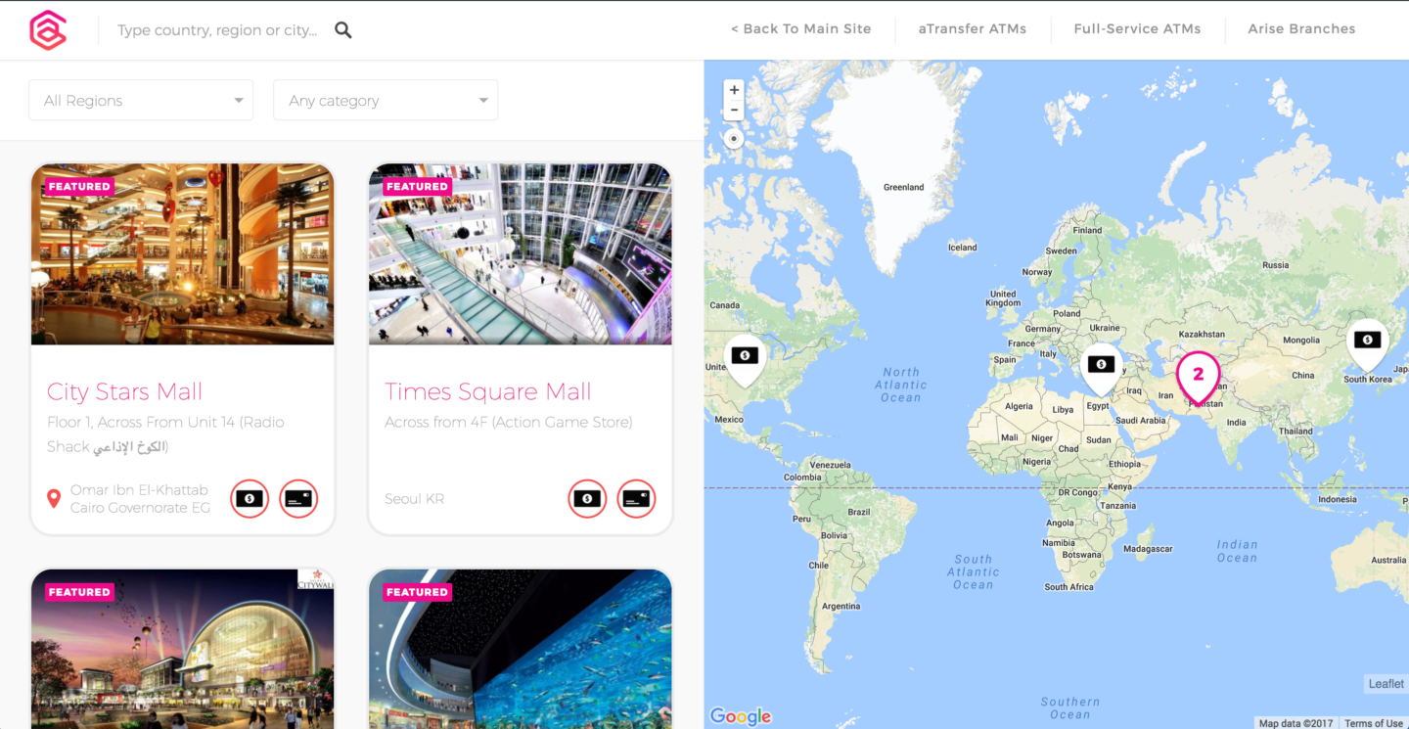
Task: Click the Leaflet attribution link
Action: (1386, 684)
